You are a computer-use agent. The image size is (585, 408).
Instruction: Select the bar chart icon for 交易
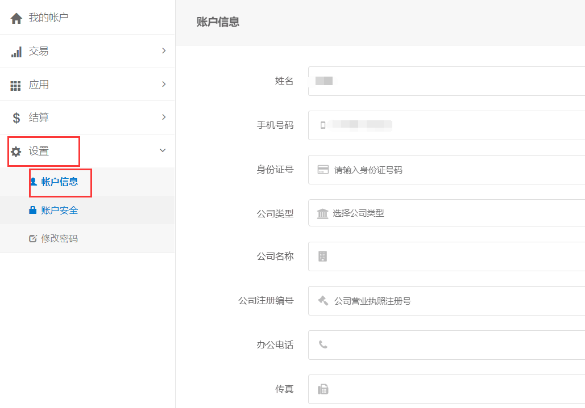coord(15,51)
